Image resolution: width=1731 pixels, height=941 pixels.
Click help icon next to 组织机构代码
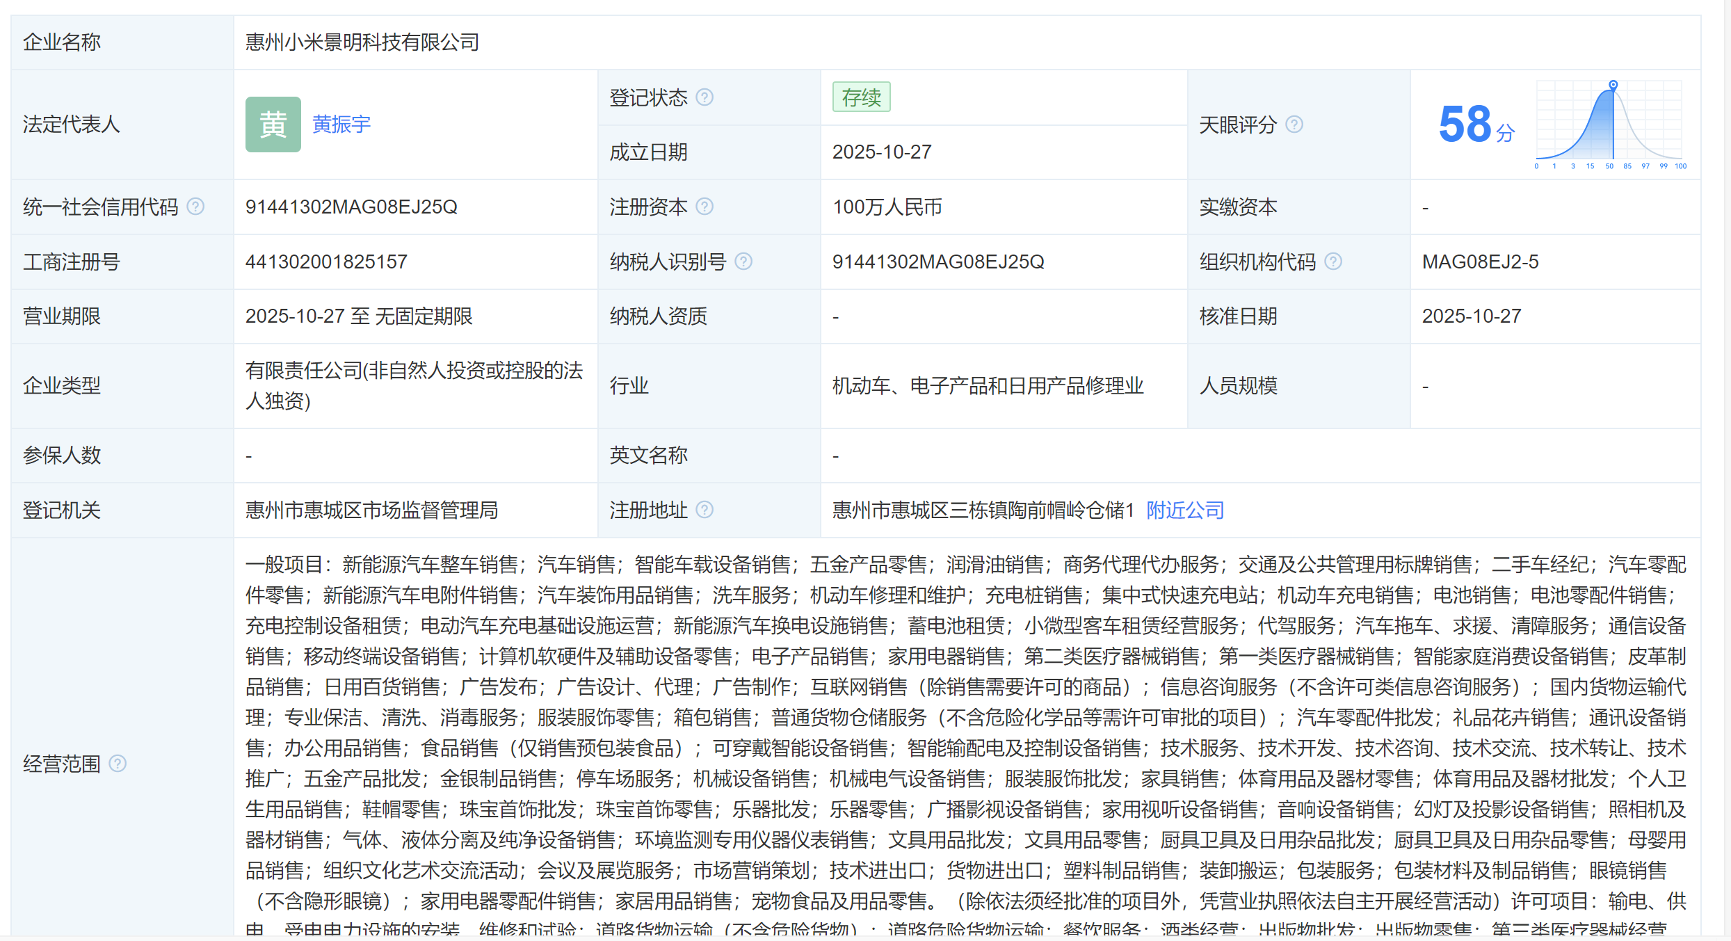(1333, 262)
